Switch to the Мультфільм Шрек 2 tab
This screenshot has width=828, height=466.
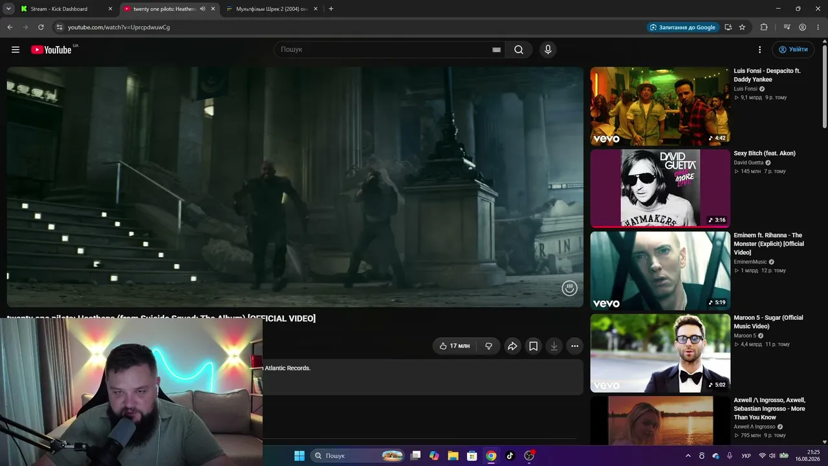270,9
